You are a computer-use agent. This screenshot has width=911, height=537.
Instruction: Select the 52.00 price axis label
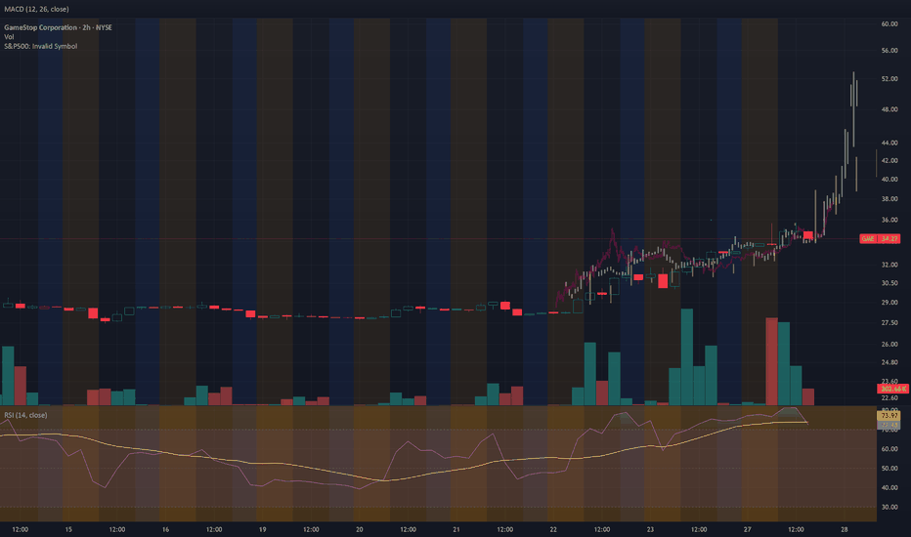(x=889, y=79)
